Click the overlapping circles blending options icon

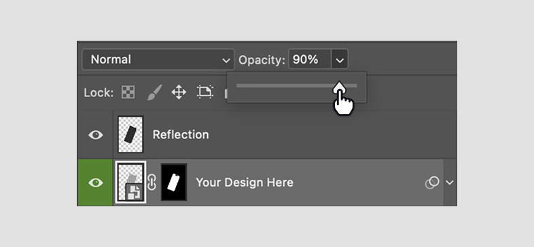(x=432, y=183)
